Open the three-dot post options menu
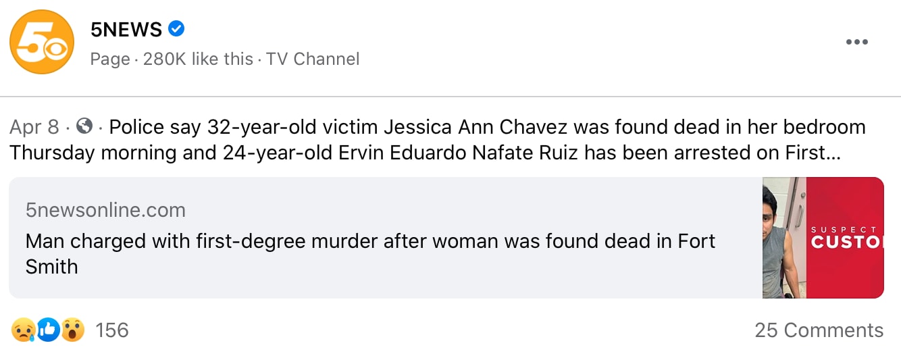The width and height of the screenshot is (901, 358). (856, 42)
